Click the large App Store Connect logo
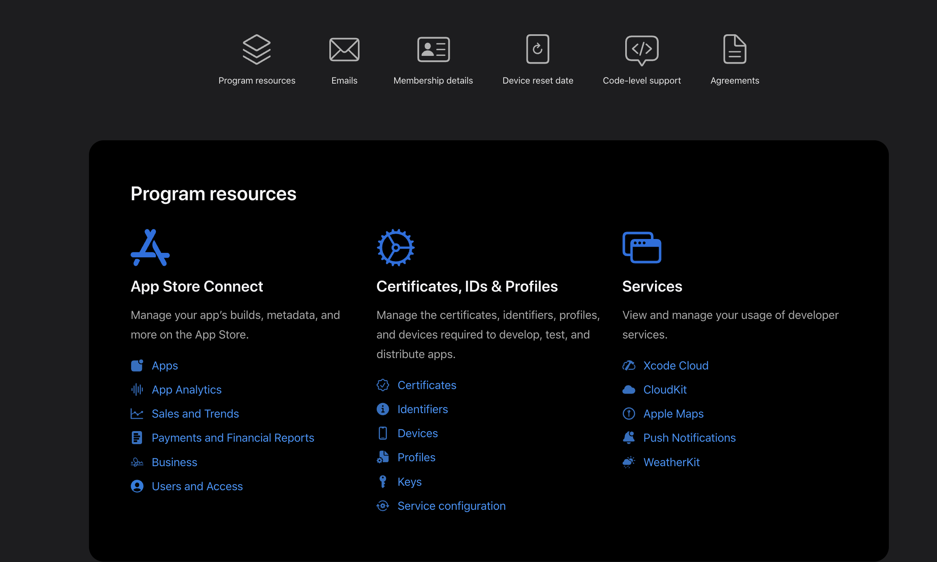The image size is (937, 562). click(150, 248)
